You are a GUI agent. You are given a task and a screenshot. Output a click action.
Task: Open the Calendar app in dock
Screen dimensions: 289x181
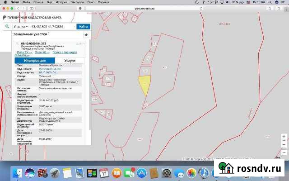click(104, 173)
